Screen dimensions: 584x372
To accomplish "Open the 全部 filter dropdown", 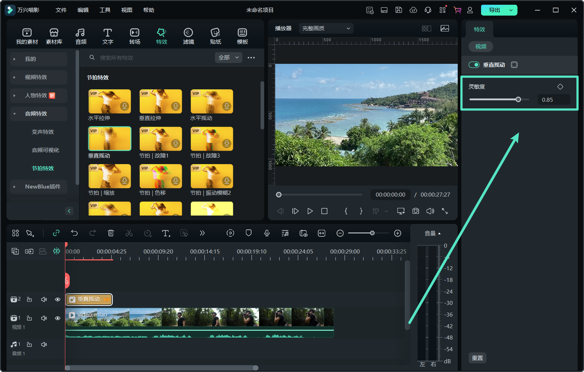I will pyautogui.click(x=228, y=58).
